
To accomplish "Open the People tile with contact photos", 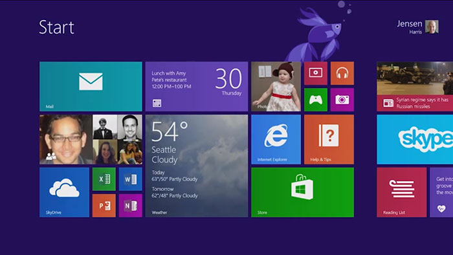I will click(x=91, y=140).
